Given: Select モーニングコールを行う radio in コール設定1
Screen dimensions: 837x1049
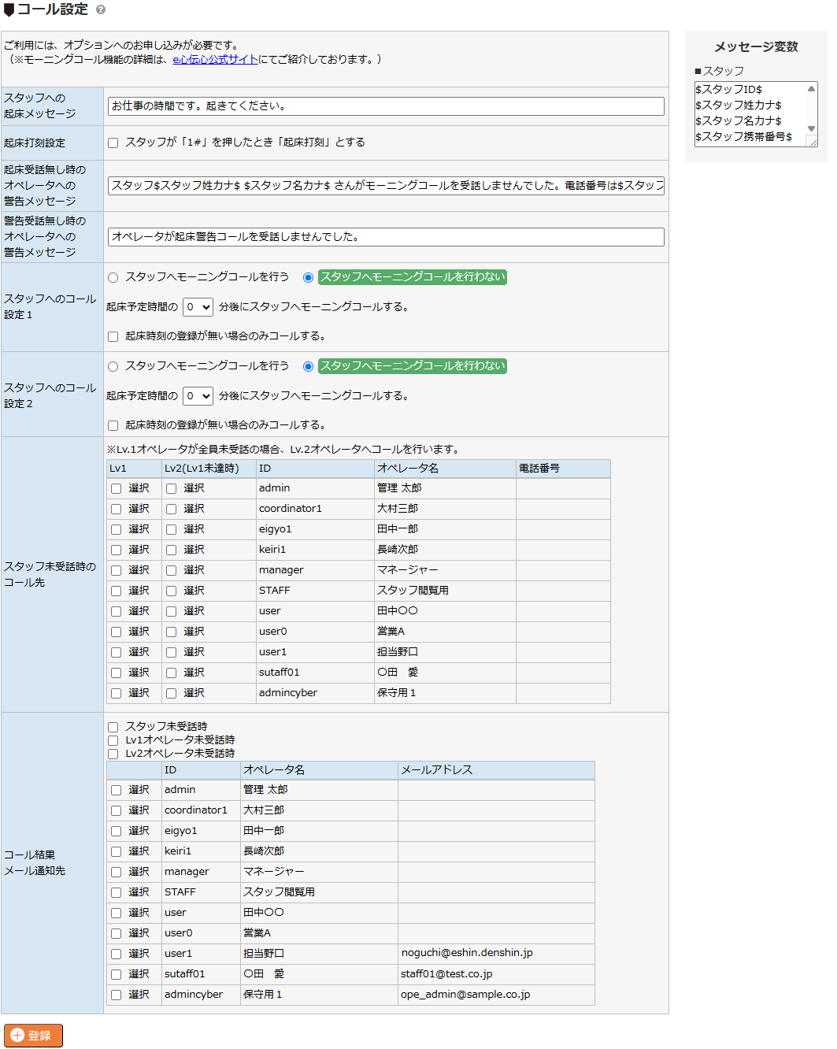Looking at the screenshot, I should 113,277.
